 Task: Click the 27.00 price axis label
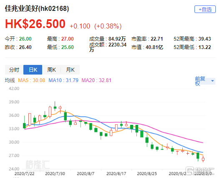14,155
